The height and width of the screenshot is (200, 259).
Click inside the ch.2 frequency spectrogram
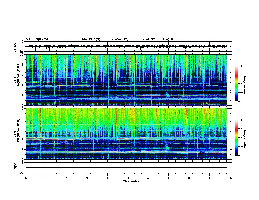click(126, 134)
